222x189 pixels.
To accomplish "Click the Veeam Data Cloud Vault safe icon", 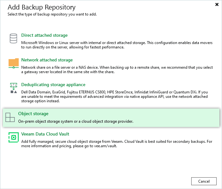I will pyautogui.click(x=14, y=137).
